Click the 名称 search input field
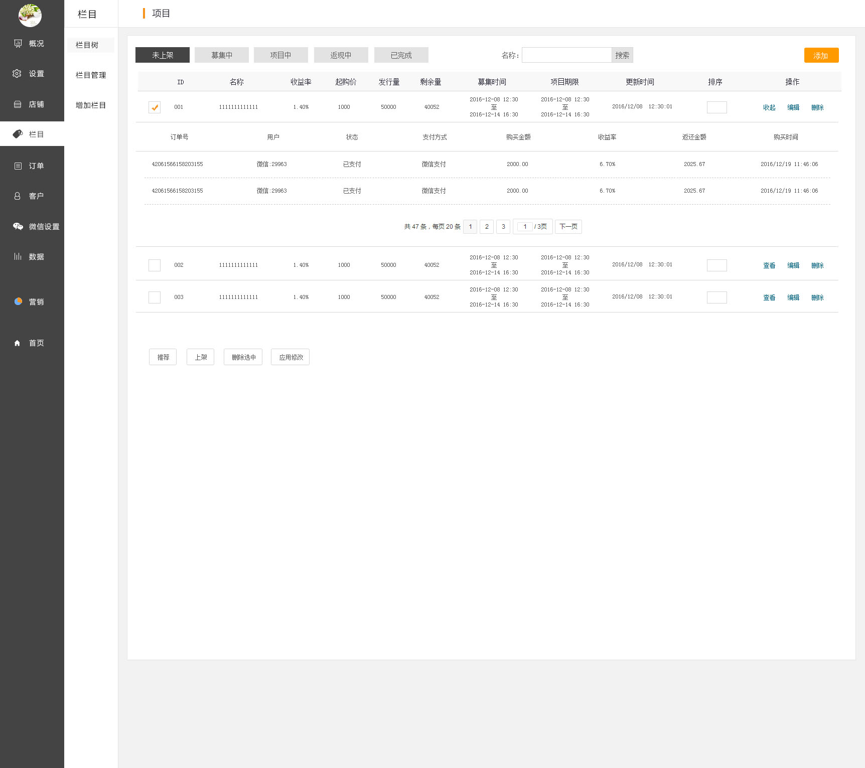Image resolution: width=865 pixels, height=768 pixels. [x=566, y=55]
